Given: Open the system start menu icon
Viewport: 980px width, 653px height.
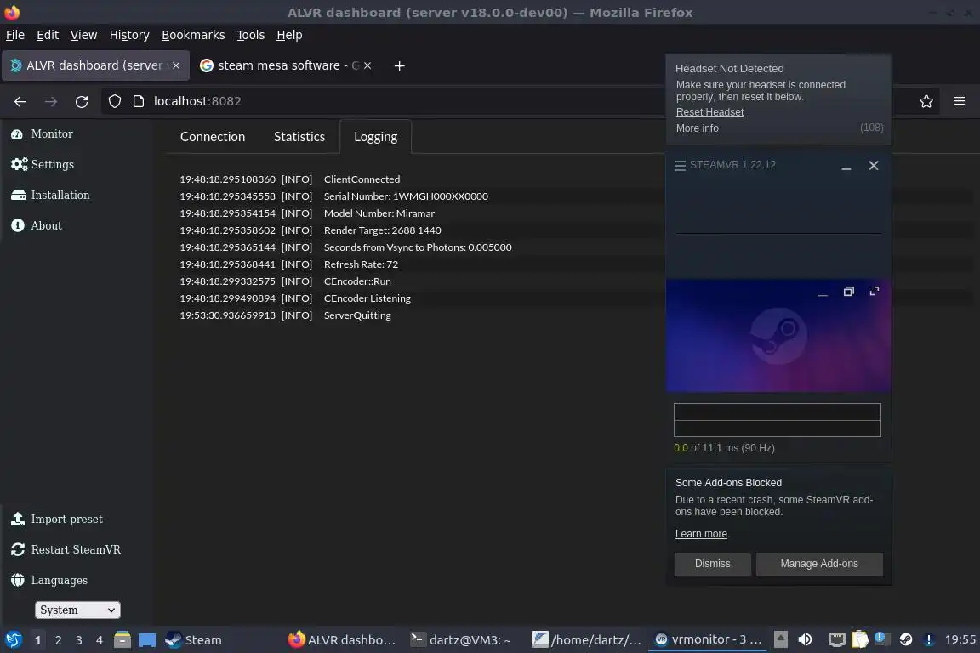Looking at the screenshot, I should [x=13, y=640].
